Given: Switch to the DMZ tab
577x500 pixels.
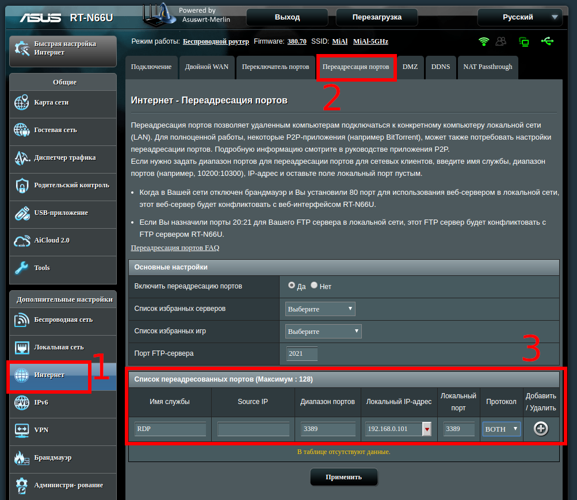Looking at the screenshot, I should click(x=410, y=67).
